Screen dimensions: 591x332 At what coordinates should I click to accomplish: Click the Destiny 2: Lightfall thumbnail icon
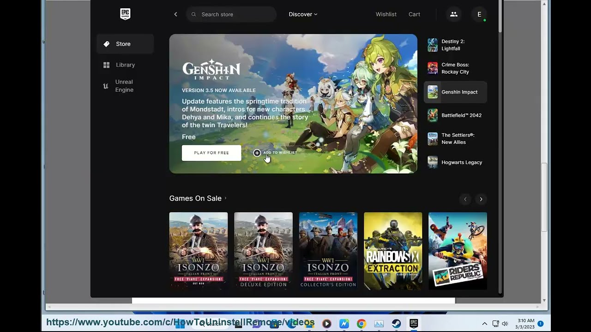pos(433,45)
